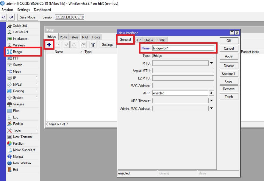The width and height of the screenshot is (264, 181).
Task: Click the Apply button
Action: pos(229,56)
